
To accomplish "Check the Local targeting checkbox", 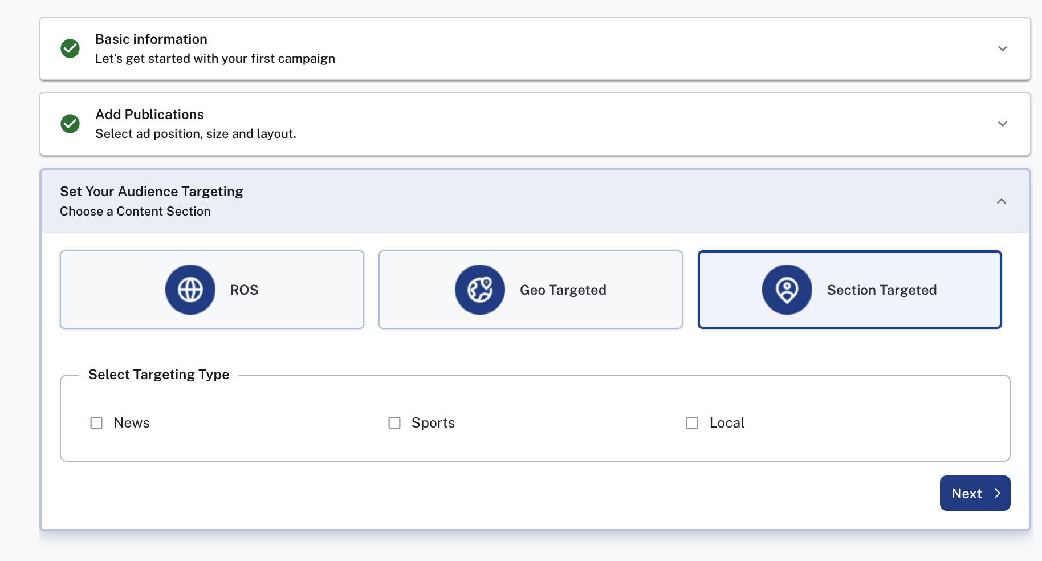I will pos(692,423).
